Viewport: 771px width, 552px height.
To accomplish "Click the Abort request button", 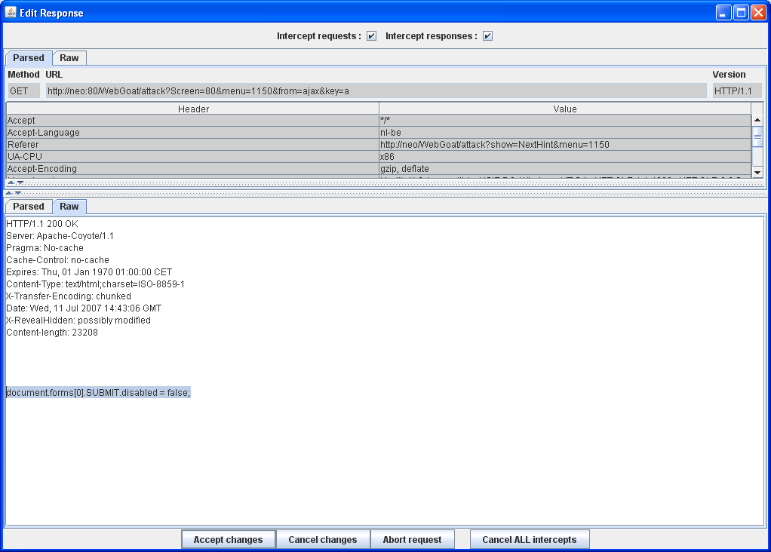I will 412,540.
